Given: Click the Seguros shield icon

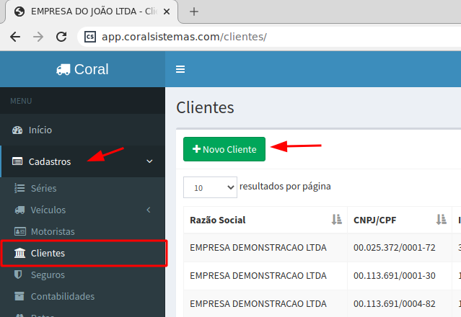Looking at the screenshot, I should point(19,275).
